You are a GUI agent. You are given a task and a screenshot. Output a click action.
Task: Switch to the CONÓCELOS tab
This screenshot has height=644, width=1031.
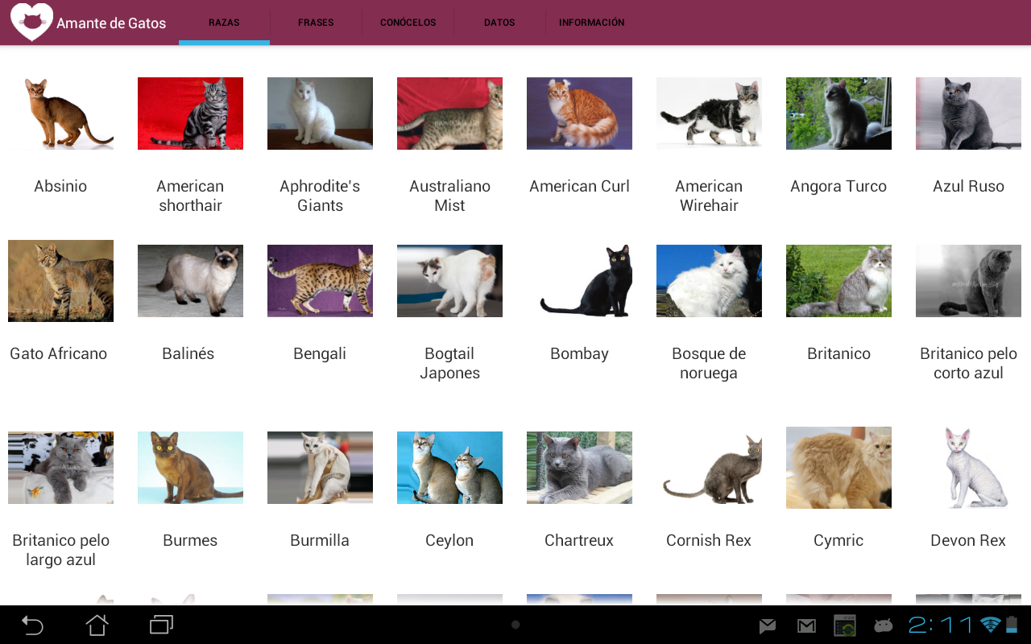point(408,23)
